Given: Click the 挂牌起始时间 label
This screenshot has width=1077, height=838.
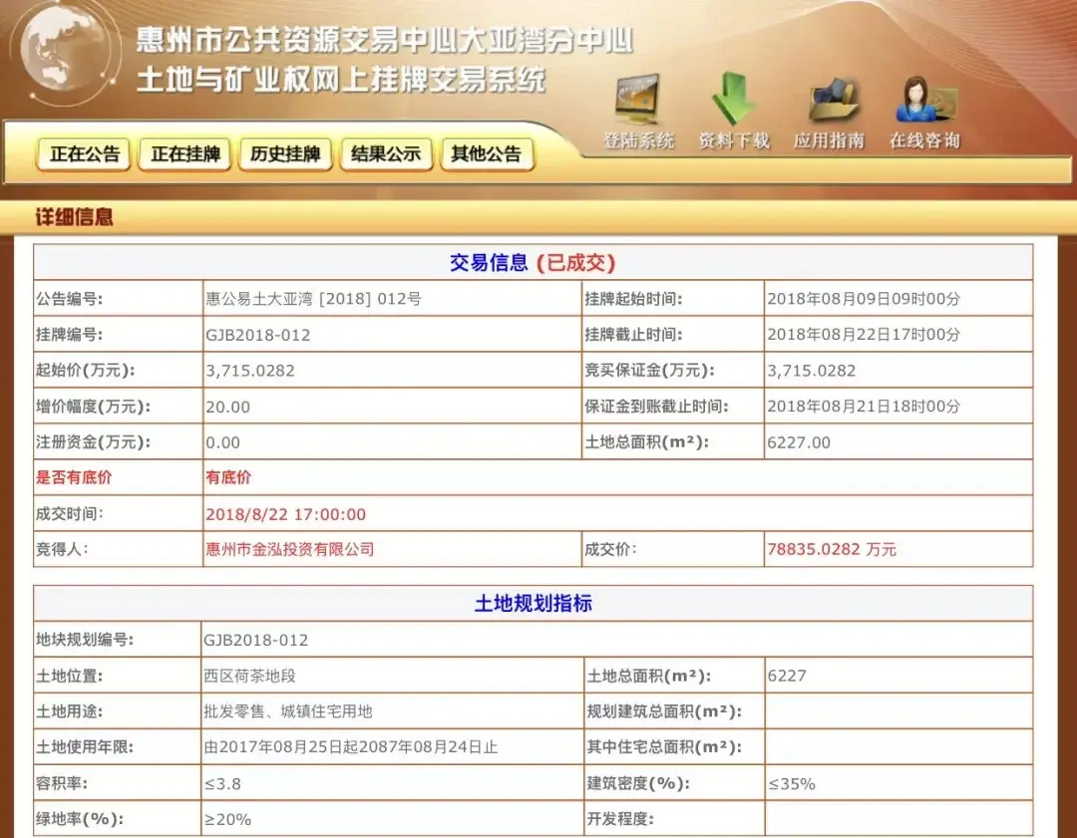Looking at the screenshot, I should pyautogui.click(x=633, y=299).
